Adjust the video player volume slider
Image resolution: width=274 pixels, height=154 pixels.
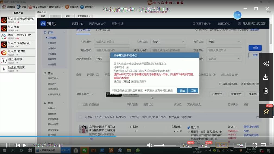tap(164, 145)
